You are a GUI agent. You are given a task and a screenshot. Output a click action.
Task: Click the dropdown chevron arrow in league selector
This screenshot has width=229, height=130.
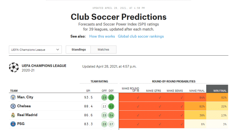[58, 49]
